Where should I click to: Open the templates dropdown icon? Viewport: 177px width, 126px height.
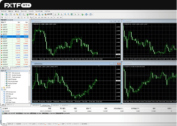pos(91,14)
